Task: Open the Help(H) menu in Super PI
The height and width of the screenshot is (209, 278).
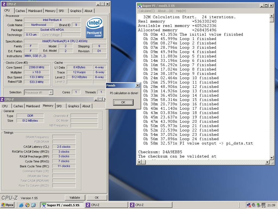Action: (181, 11)
